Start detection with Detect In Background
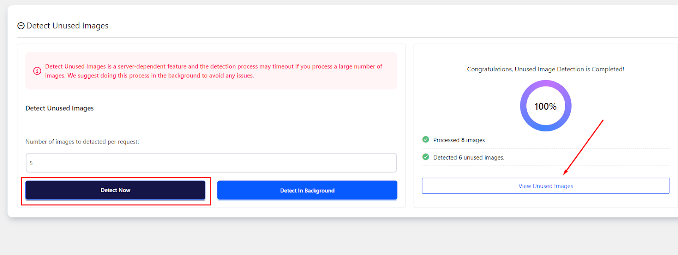 pos(307,191)
